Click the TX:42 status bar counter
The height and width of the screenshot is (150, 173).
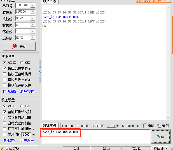[137, 148]
